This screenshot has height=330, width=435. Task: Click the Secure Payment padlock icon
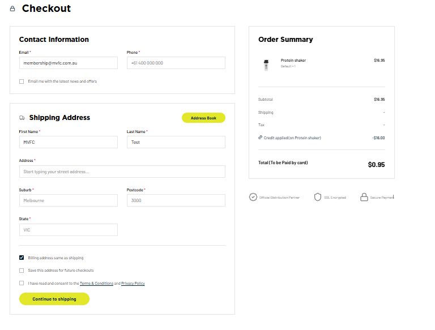[x=364, y=197]
